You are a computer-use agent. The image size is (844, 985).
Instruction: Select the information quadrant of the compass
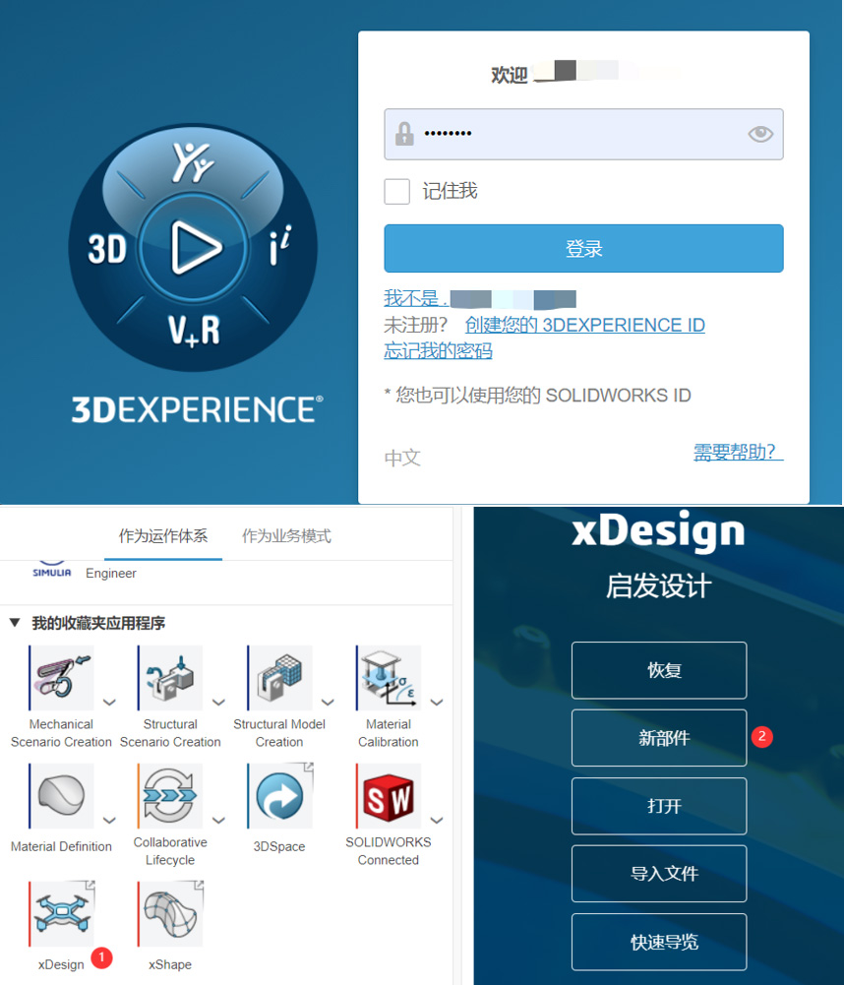click(x=280, y=245)
